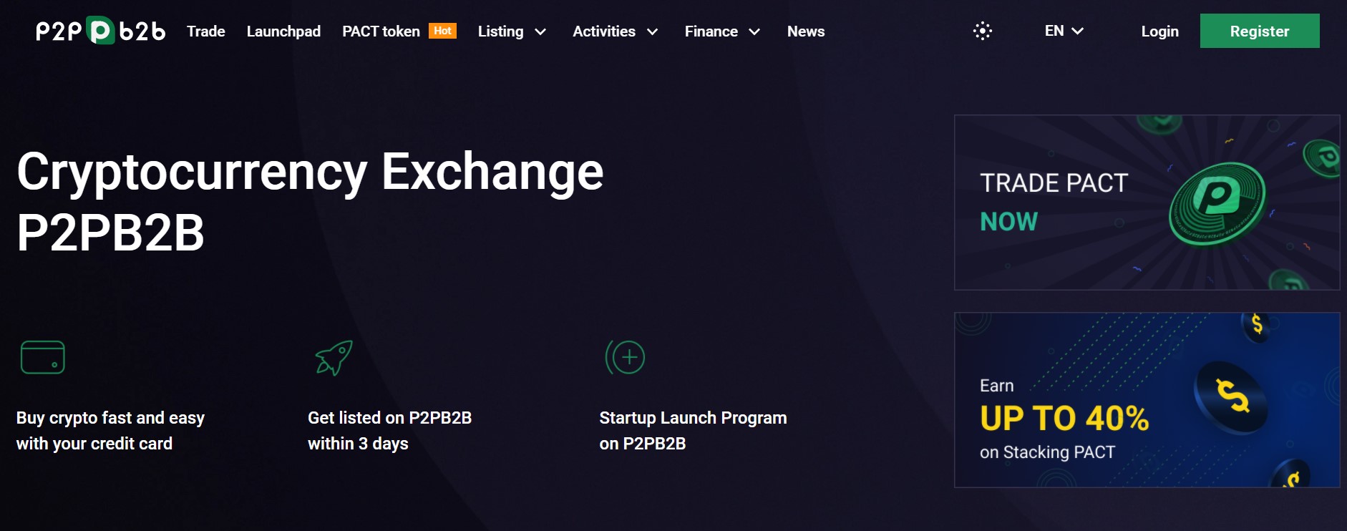Expand the Listing dropdown
The image size is (1347, 531).
point(512,31)
